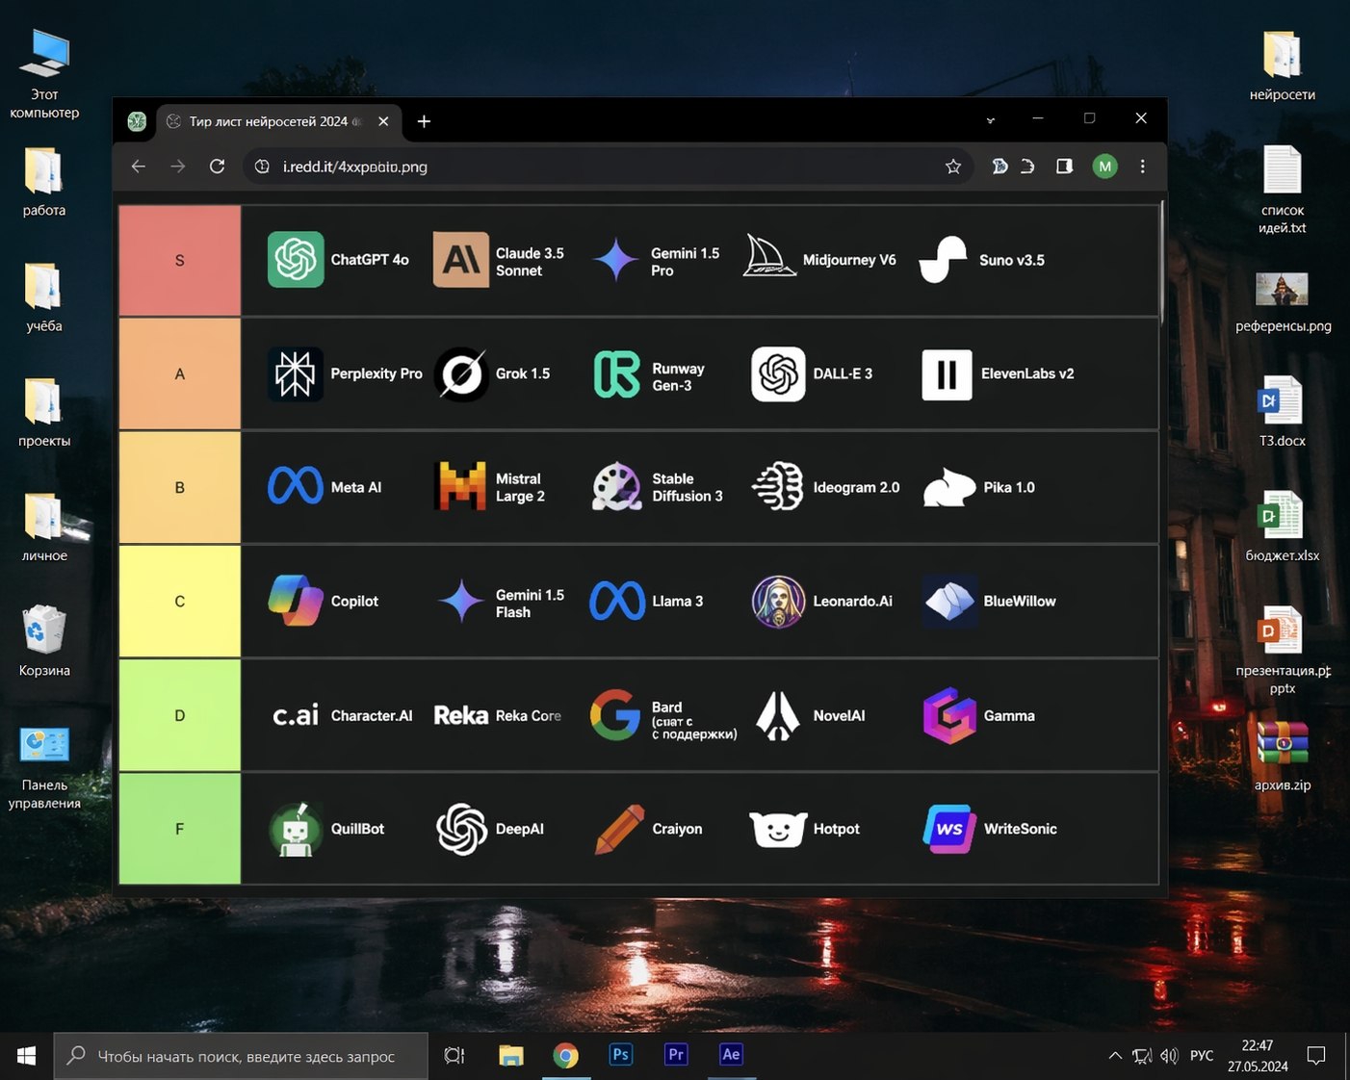Image resolution: width=1350 pixels, height=1080 pixels.
Task: Click the Craiyon pencil logo
Action: pyautogui.click(x=619, y=829)
